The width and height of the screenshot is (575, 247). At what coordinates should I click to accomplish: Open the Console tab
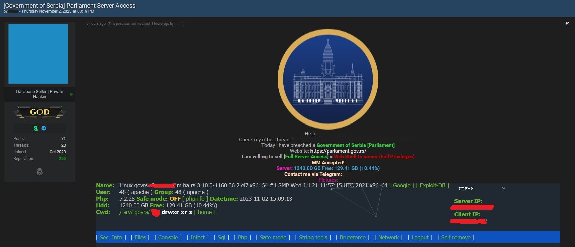coord(168,237)
